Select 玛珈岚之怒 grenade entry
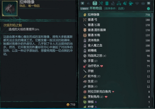 pyautogui.click(x=115, y=56)
